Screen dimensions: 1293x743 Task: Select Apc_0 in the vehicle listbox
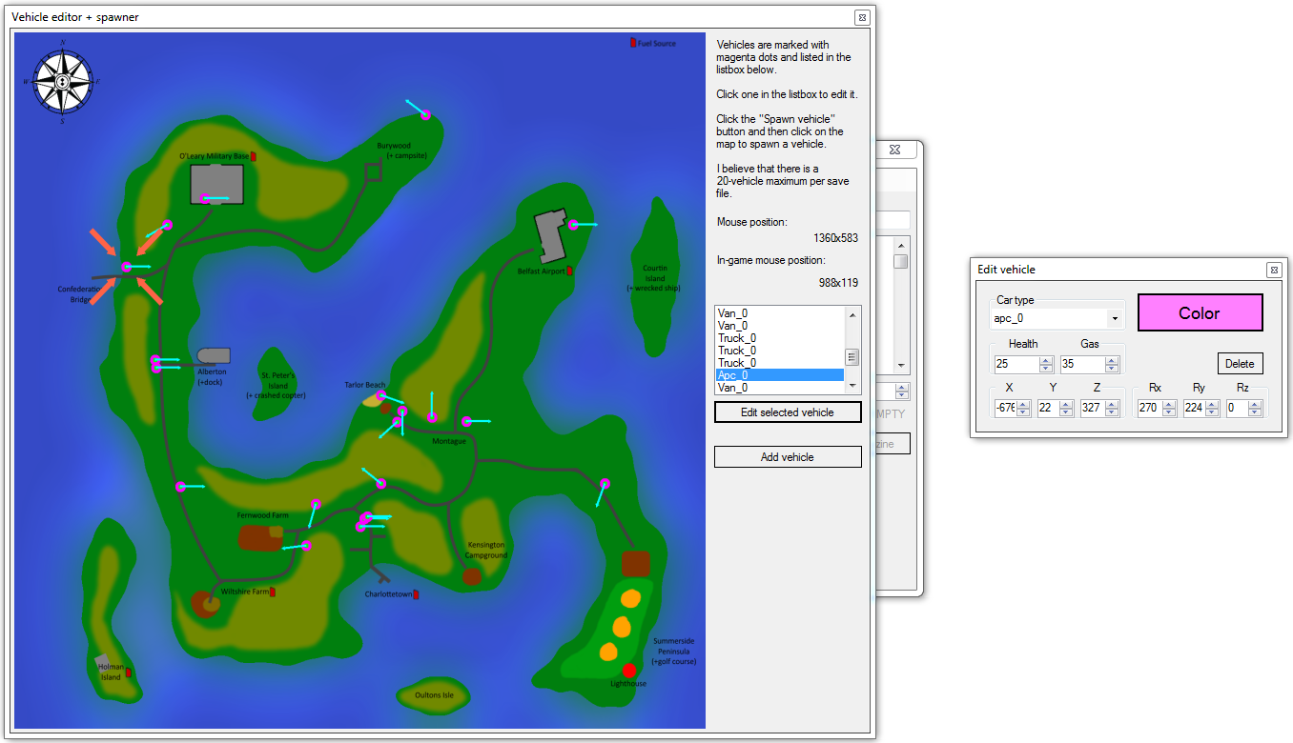tap(780, 375)
